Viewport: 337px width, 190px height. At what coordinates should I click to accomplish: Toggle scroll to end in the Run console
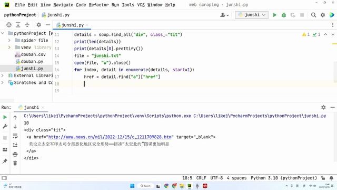pyautogui.click(x=15, y=145)
